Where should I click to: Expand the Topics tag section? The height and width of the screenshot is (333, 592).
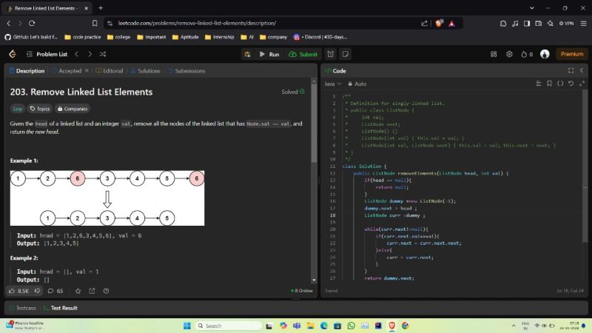[40, 109]
